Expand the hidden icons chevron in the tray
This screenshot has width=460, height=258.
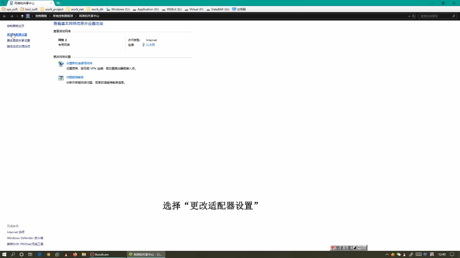tap(387, 254)
